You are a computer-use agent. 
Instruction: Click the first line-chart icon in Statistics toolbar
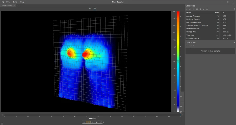coord(187,9)
